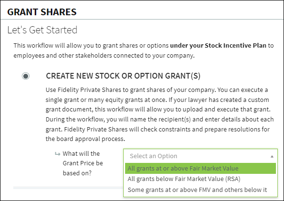
Task: Click the indent arrow icon beside the Grant Price question
Action: (58, 154)
